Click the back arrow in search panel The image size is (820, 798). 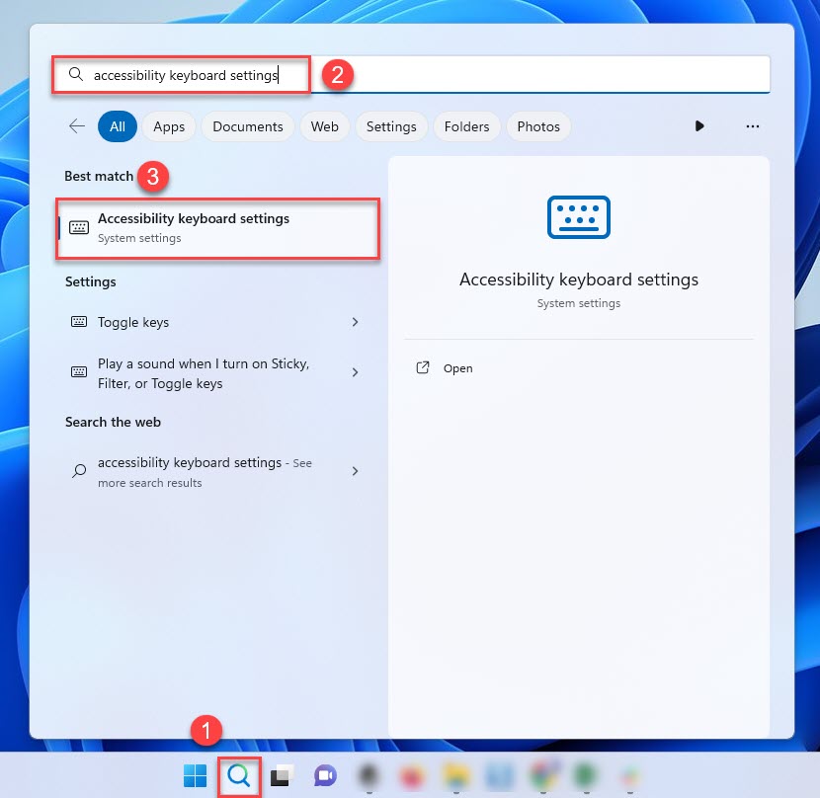click(x=77, y=126)
